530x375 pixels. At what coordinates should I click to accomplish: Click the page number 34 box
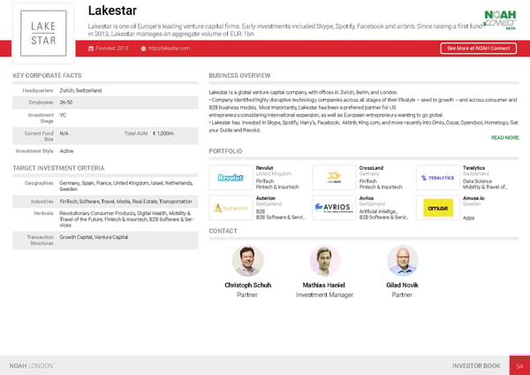518,365
